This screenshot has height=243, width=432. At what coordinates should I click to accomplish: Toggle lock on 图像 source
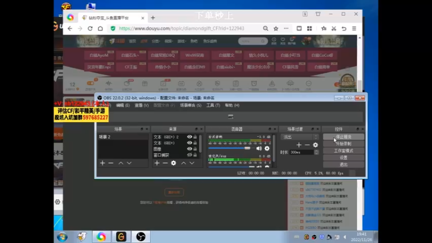pyautogui.click(x=195, y=149)
